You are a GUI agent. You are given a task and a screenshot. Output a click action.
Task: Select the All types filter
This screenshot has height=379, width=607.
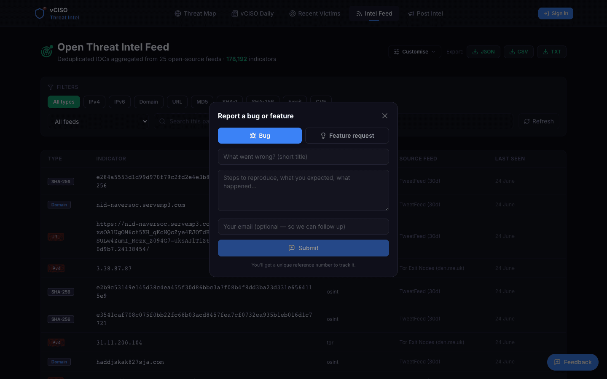pos(64,102)
